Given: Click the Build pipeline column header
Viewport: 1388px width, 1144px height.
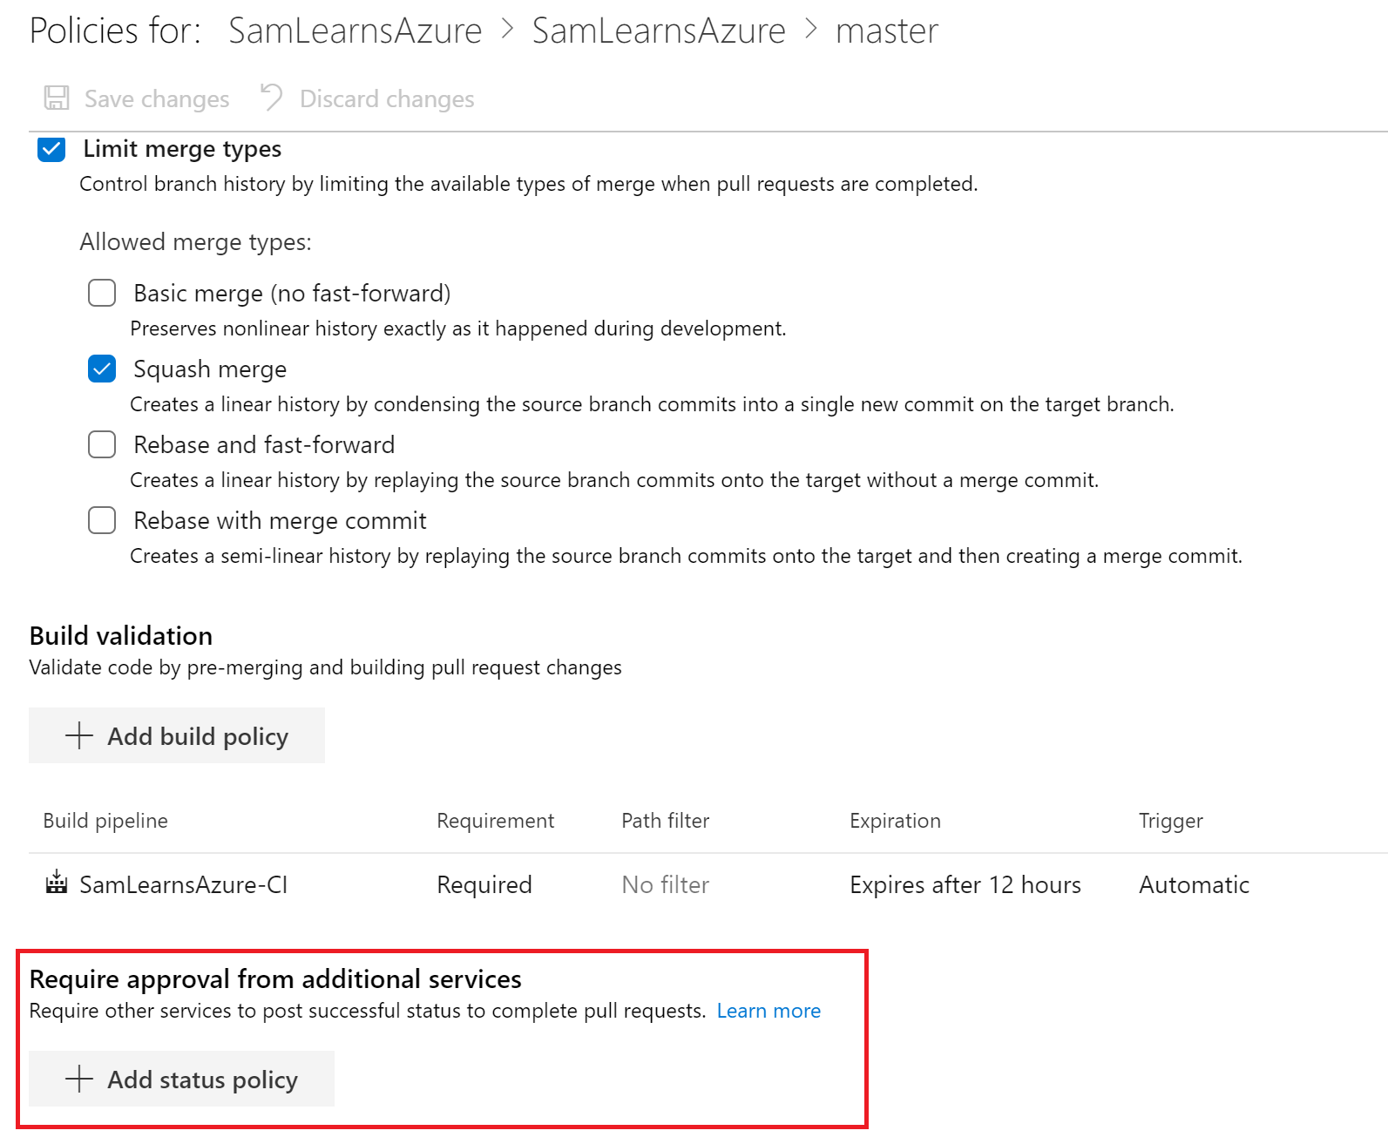Looking at the screenshot, I should [105, 821].
